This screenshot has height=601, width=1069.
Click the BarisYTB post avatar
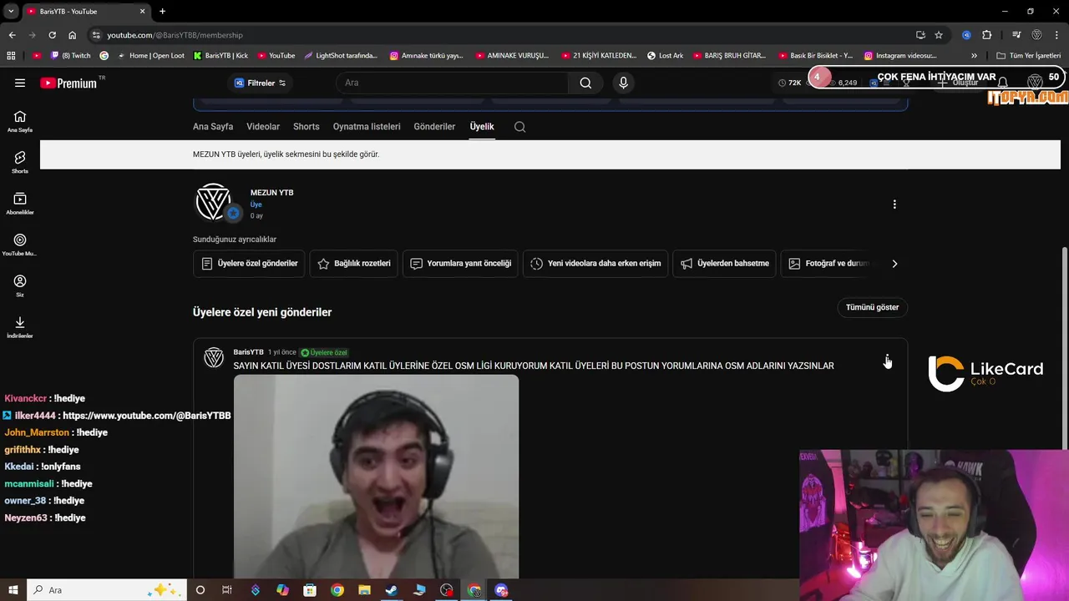214,358
